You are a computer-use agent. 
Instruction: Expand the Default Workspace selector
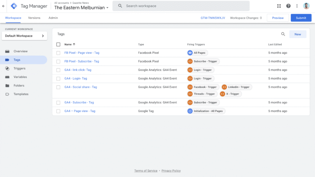pyautogui.click(x=24, y=36)
